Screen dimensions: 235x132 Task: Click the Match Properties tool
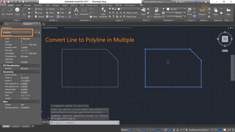click(x=157, y=12)
